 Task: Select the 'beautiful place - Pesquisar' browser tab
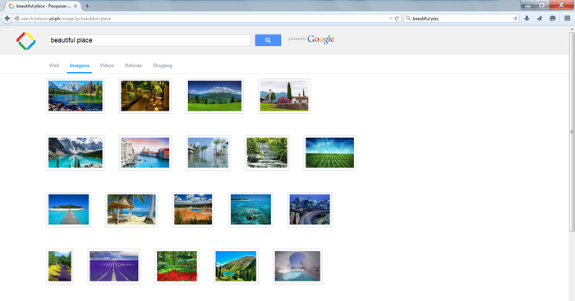pyautogui.click(x=44, y=7)
